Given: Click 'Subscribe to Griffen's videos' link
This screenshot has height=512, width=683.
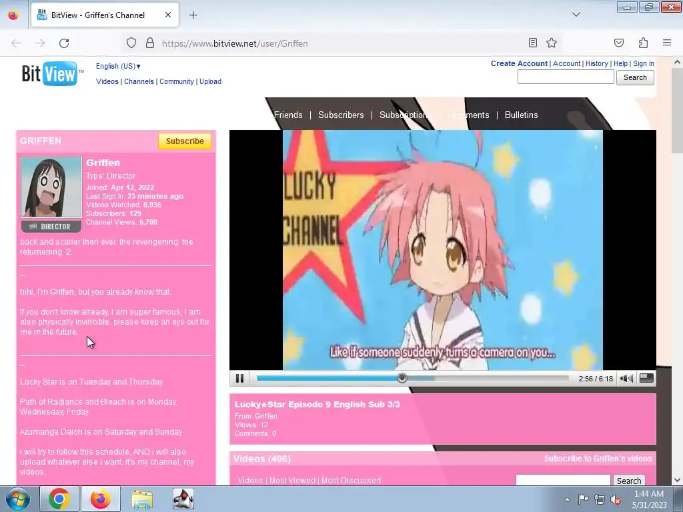Looking at the screenshot, I should pyautogui.click(x=598, y=459).
